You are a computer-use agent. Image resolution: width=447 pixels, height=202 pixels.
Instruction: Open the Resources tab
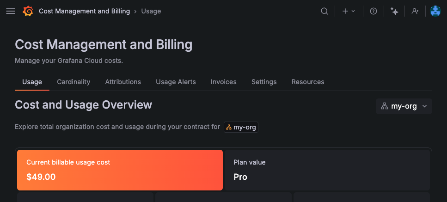(308, 82)
